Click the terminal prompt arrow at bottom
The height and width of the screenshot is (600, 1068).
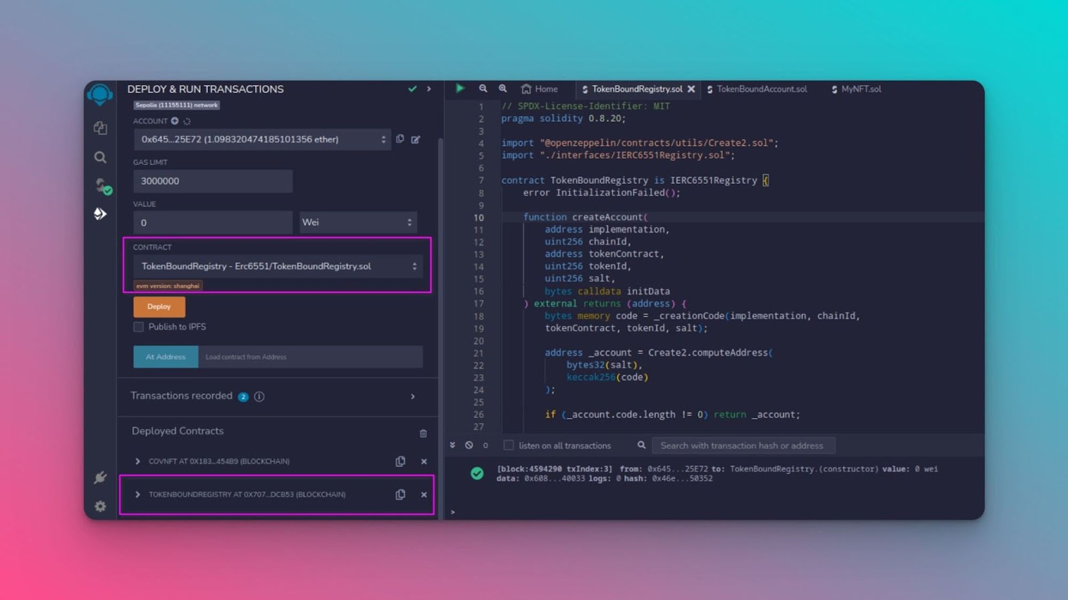click(453, 512)
